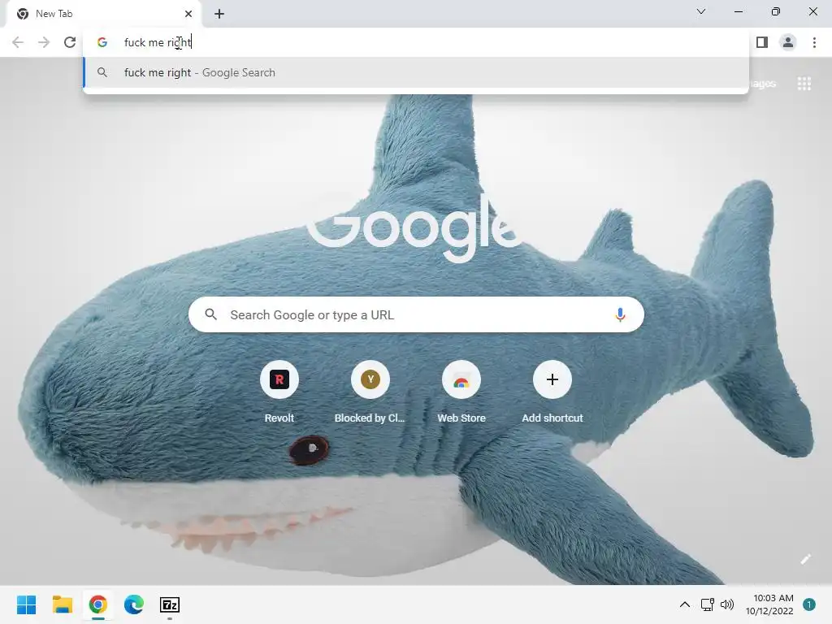This screenshot has height=624, width=832.
Task: Open the Windows Start menu
Action: [x=27, y=604]
